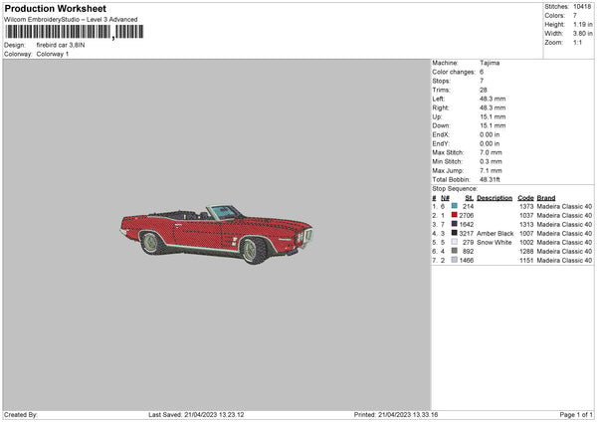Click the Snow White color swatch

(x=455, y=242)
